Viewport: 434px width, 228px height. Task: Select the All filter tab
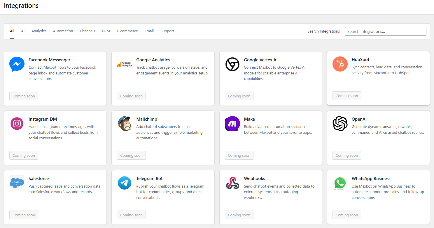point(12,31)
